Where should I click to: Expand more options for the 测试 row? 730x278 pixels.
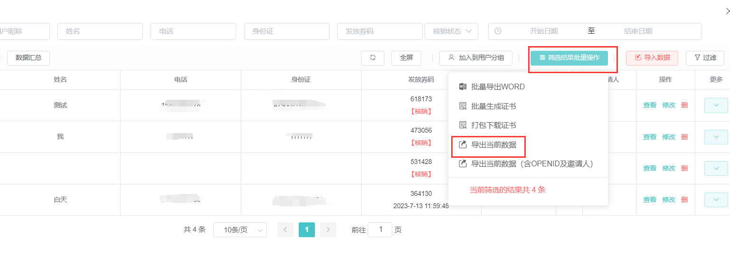716,105
